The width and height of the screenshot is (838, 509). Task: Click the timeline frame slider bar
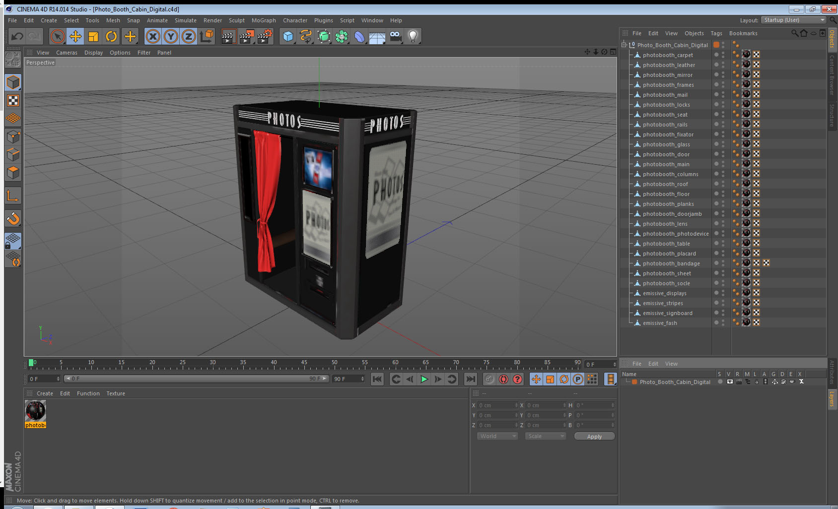pos(196,379)
